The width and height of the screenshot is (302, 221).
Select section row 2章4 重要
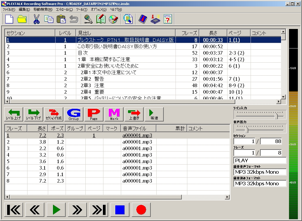pyautogui.click(x=143, y=92)
